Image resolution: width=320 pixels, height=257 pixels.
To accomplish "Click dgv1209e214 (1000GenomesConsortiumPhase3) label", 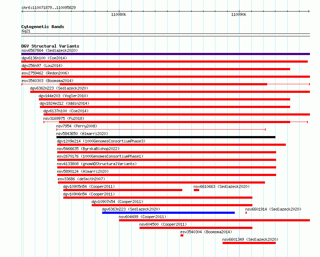I will [101, 141].
